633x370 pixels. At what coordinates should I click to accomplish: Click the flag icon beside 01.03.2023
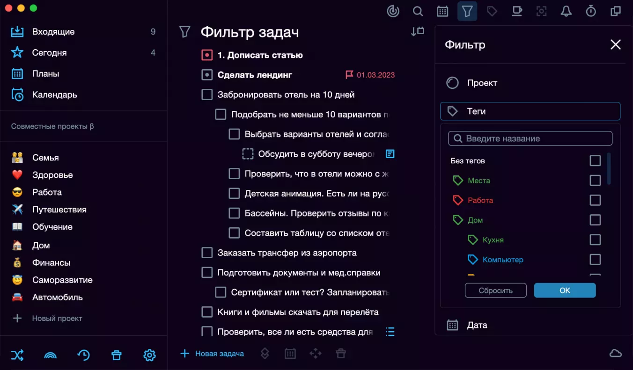349,75
